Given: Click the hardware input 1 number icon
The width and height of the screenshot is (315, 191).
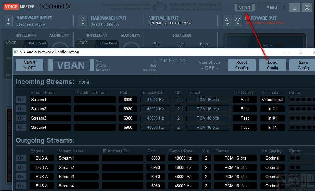Looking at the screenshot, I should (x=8, y=21).
